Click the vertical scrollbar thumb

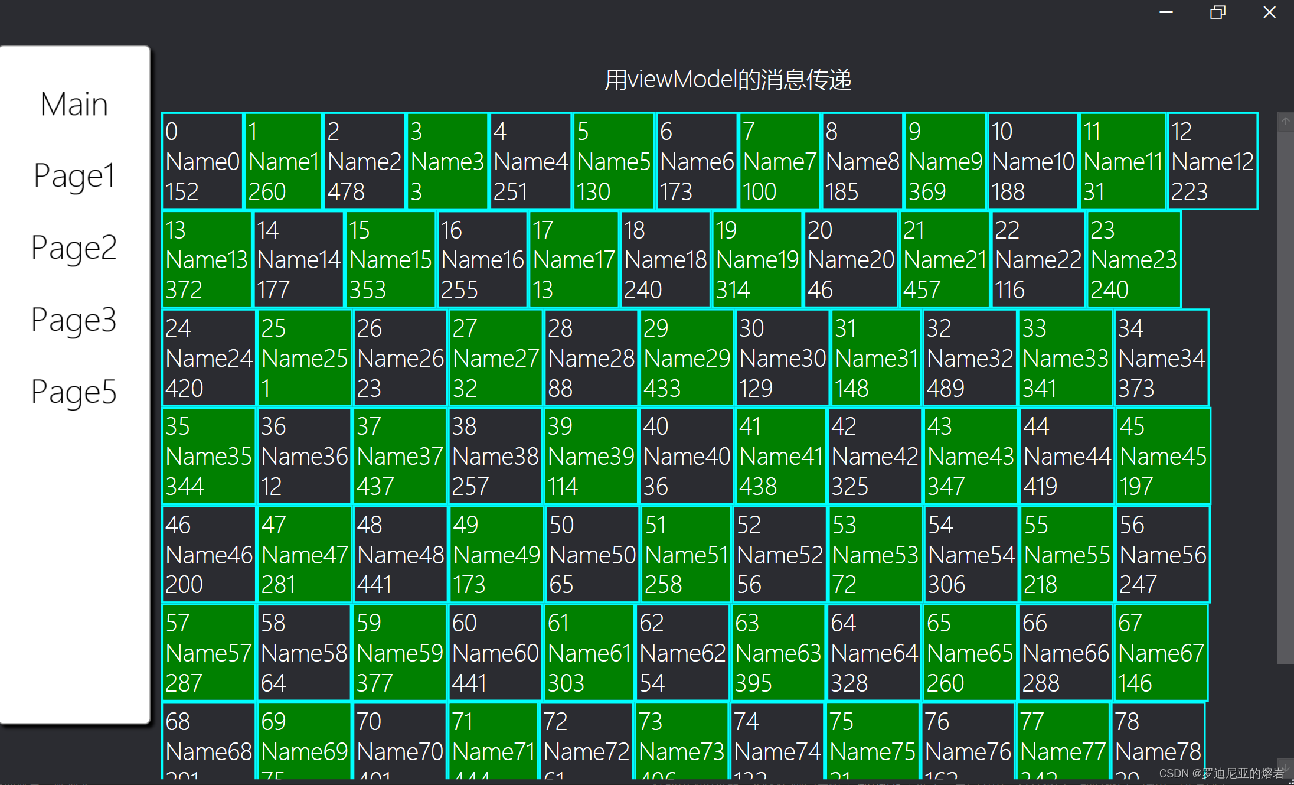pos(1286,397)
